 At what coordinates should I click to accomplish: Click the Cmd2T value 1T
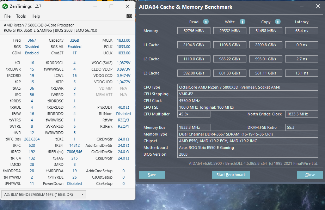[74, 53]
